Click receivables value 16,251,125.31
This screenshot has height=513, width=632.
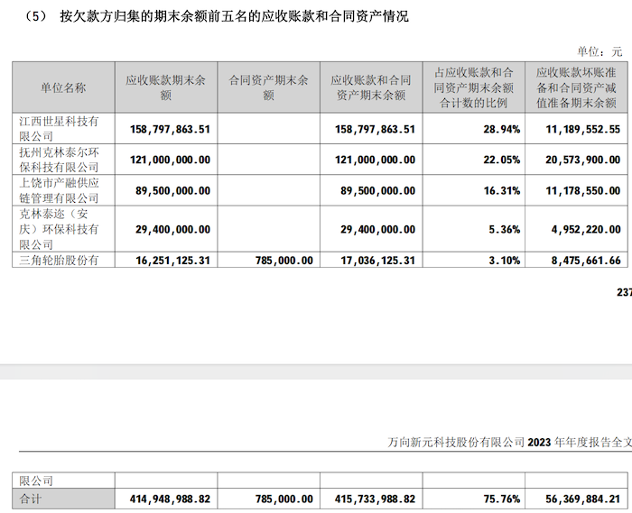(173, 261)
